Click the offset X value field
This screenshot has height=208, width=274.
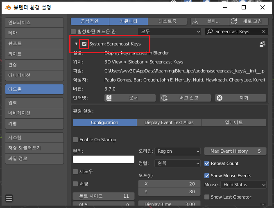click(169, 184)
